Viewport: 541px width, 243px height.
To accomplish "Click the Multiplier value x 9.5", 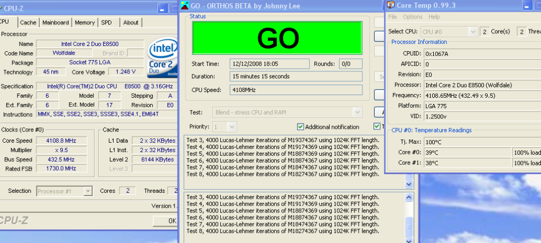I will click(x=61, y=150).
